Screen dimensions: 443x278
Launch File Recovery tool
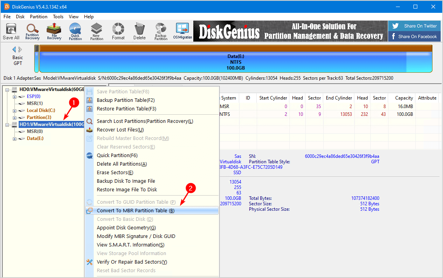54,31
